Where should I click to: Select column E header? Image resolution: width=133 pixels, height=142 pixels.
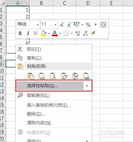point(112,3)
